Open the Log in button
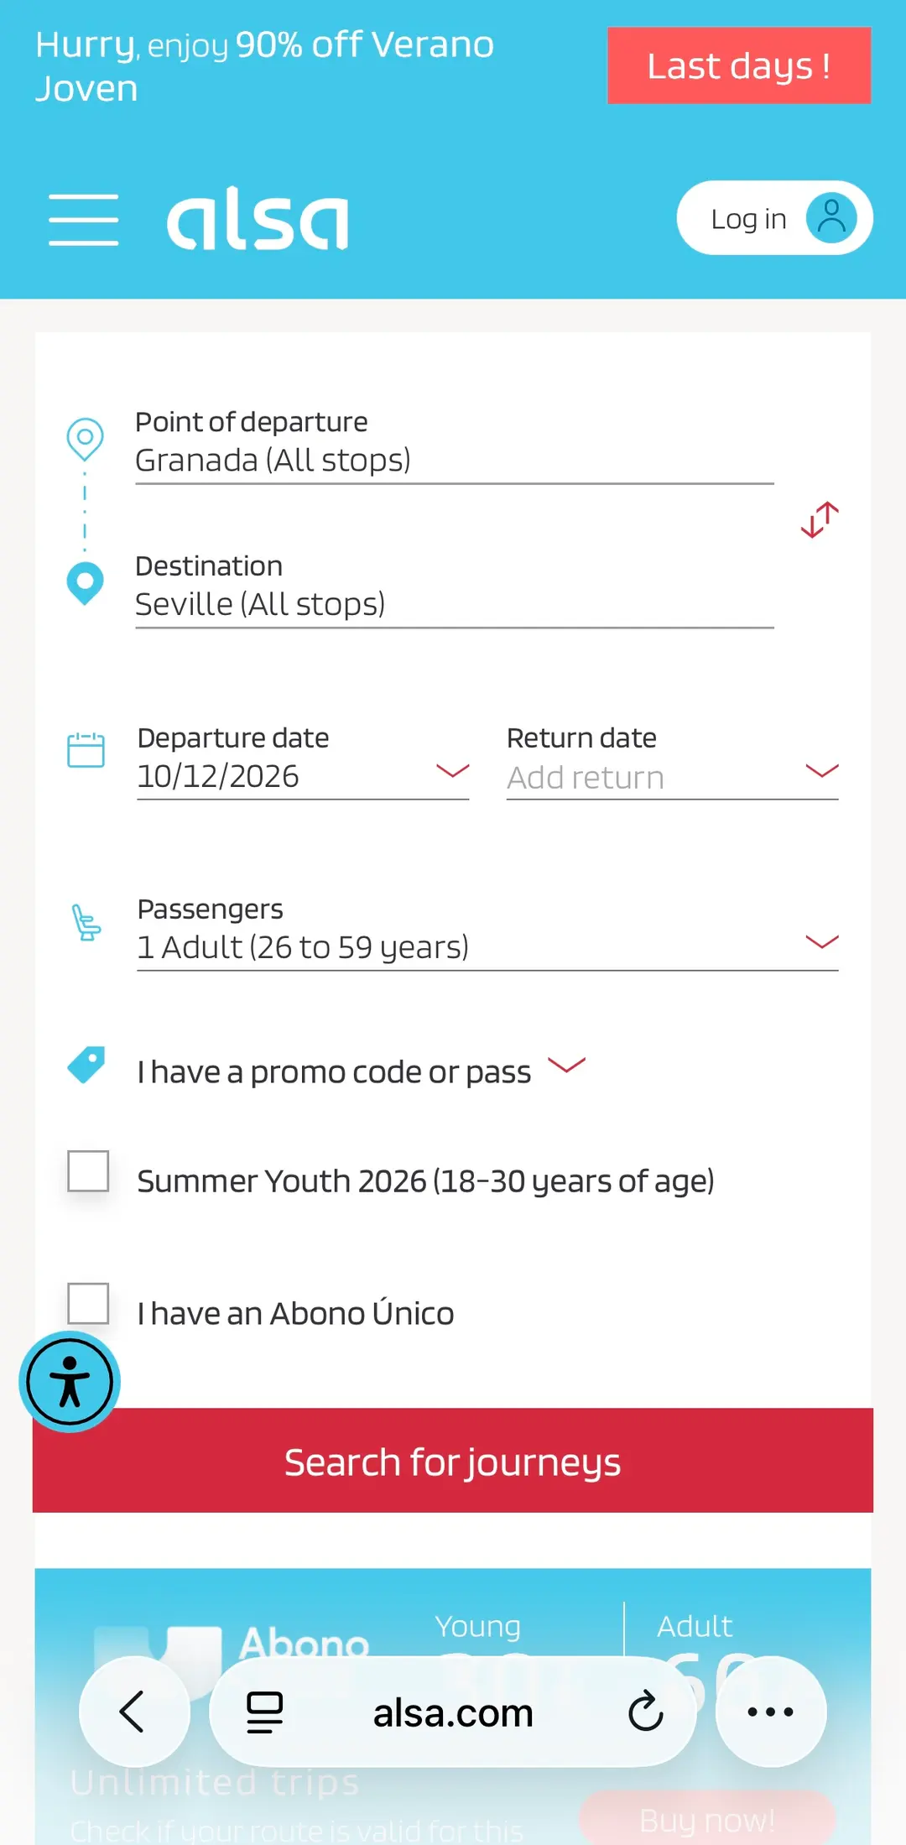 click(x=775, y=218)
